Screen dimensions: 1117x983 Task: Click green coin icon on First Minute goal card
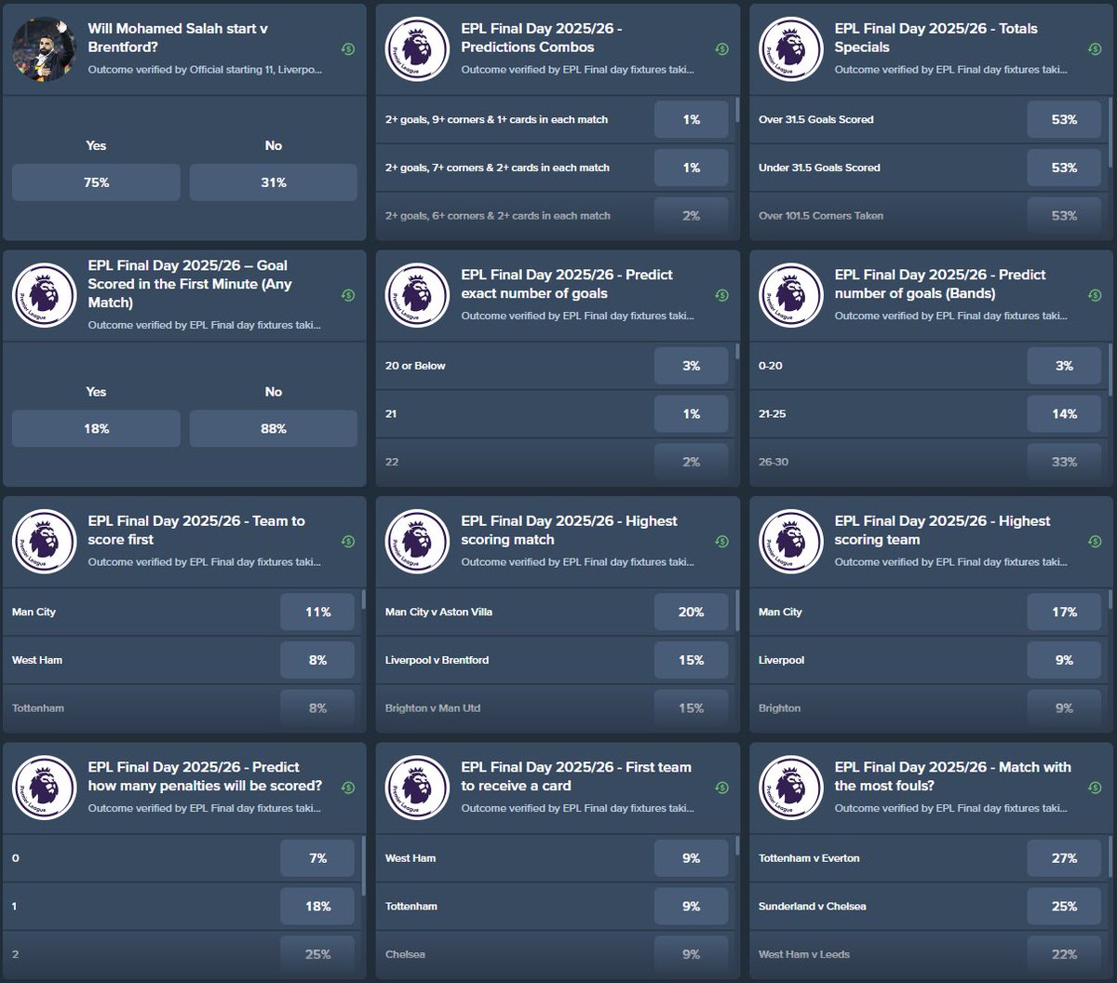[x=347, y=295]
